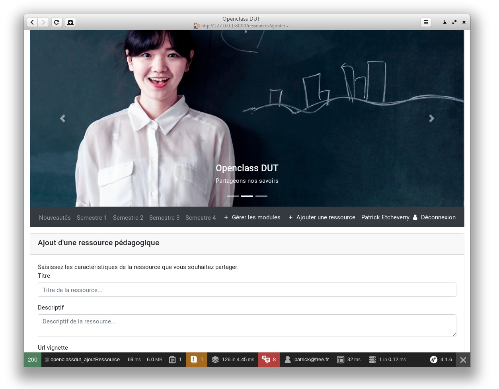Click the 6.0 MB memory usage
The image size is (499, 389).
click(x=154, y=360)
